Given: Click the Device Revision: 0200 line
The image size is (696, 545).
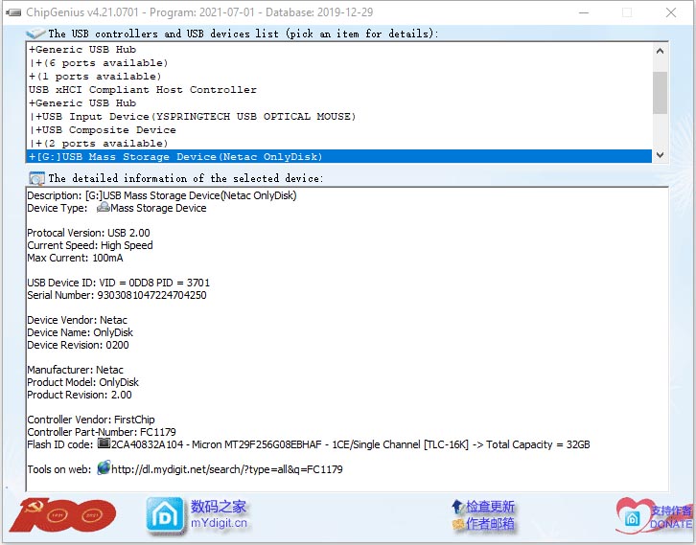Looking at the screenshot, I should coord(78,345).
